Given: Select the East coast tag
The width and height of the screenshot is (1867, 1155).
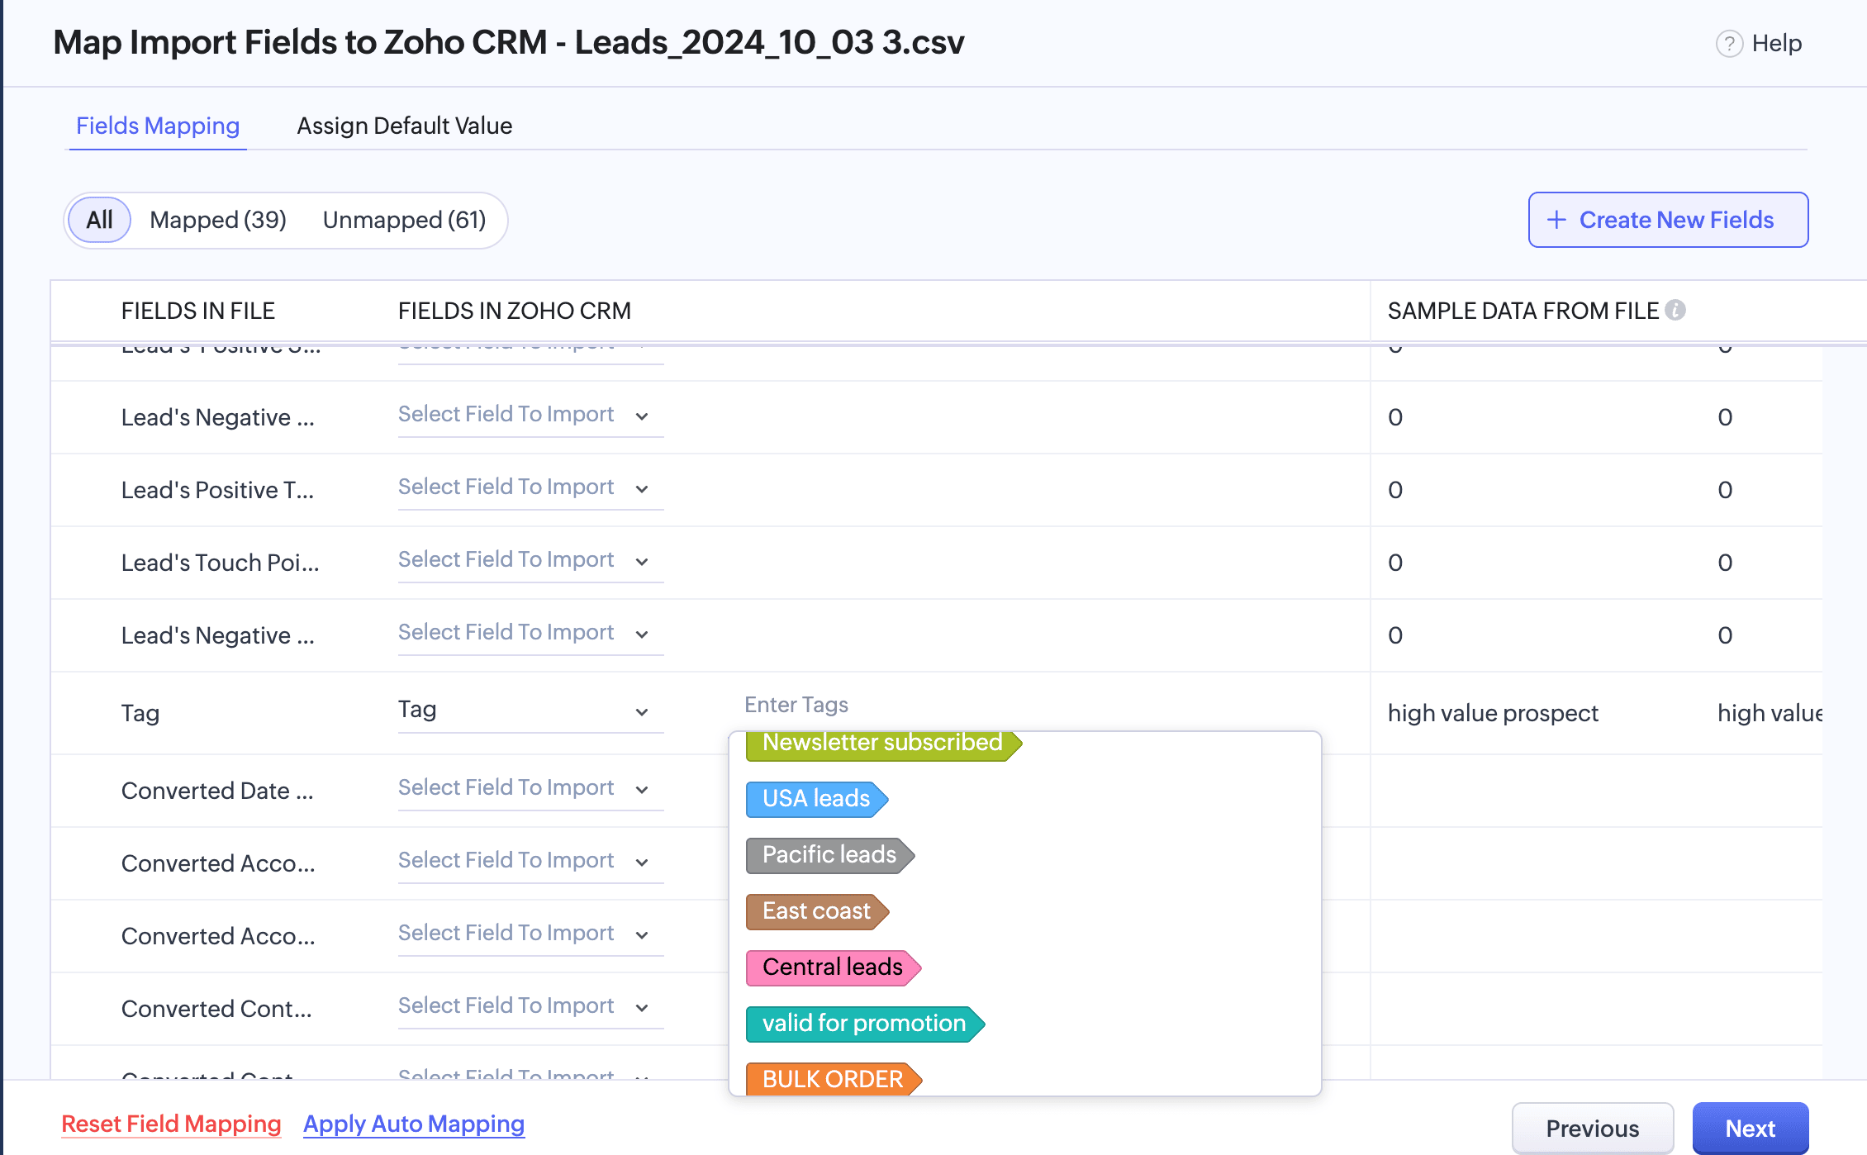Looking at the screenshot, I should point(815,911).
